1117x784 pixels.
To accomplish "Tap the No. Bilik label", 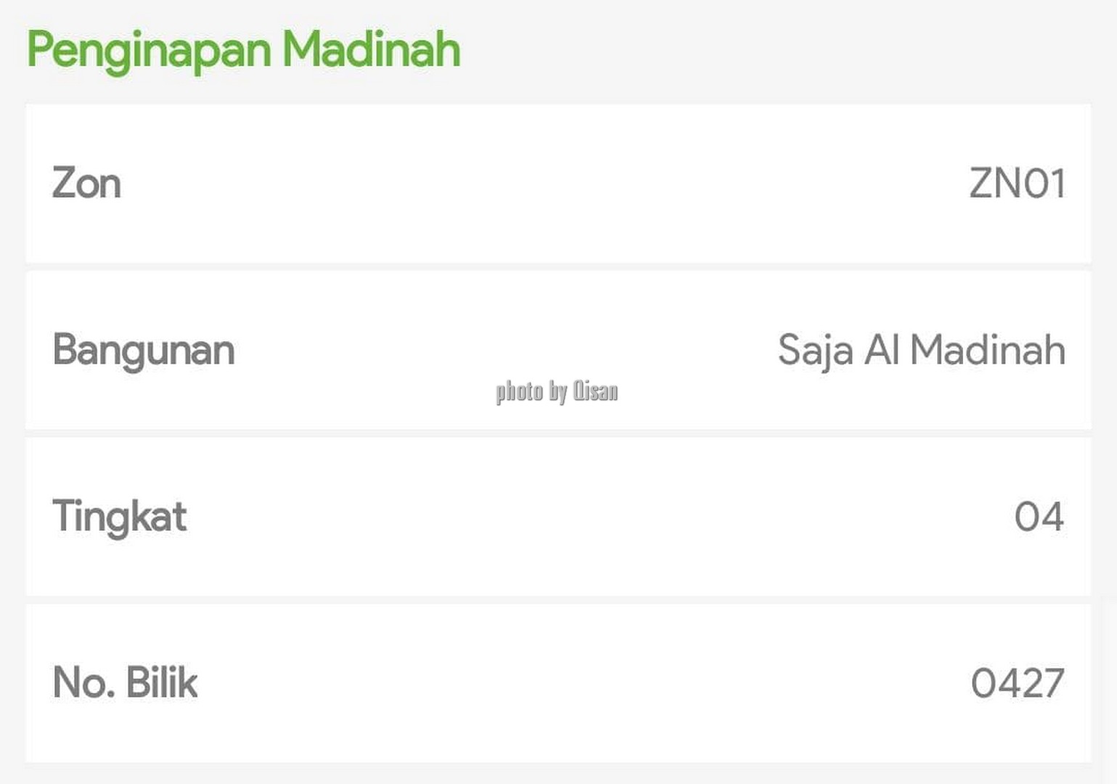I will point(125,682).
